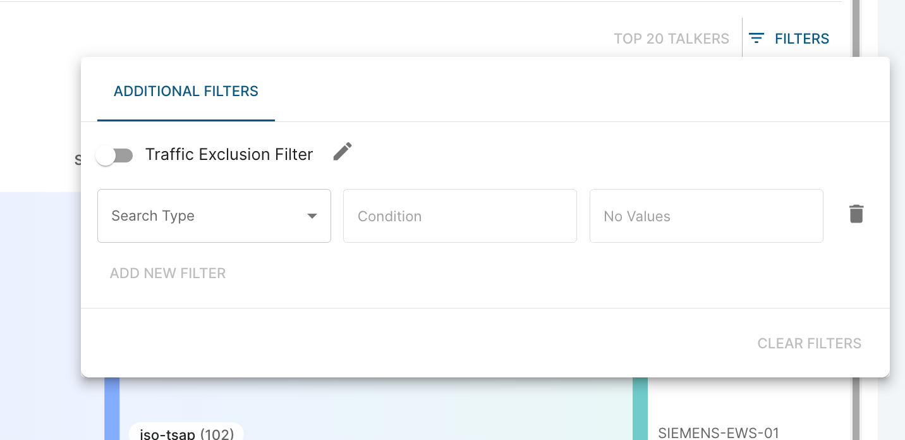Image resolution: width=905 pixels, height=440 pixels.
Task: Click the Traffic Exclusion Filter label text
Action: [229, 155]
